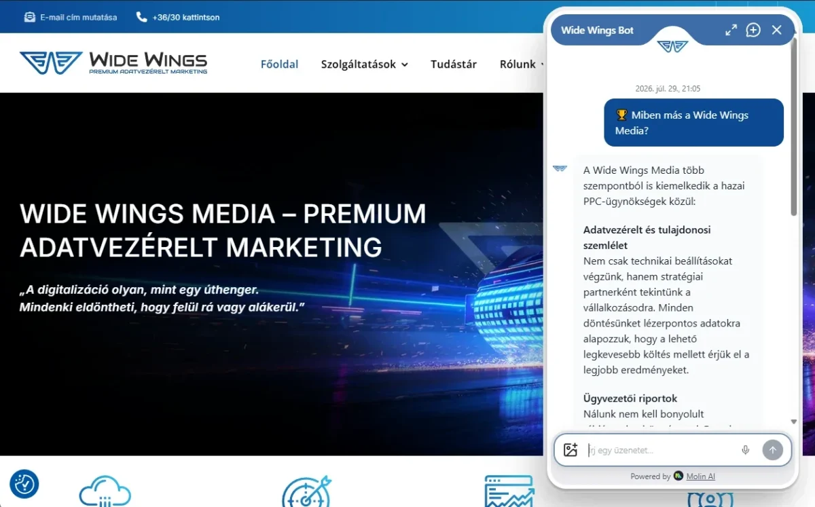Click the phone handset icon
Image resolution: width=815 pixels, height=507 pixels.
(141, 17)
